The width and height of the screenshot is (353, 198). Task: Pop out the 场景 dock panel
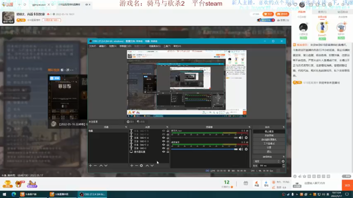coord(126,127)
